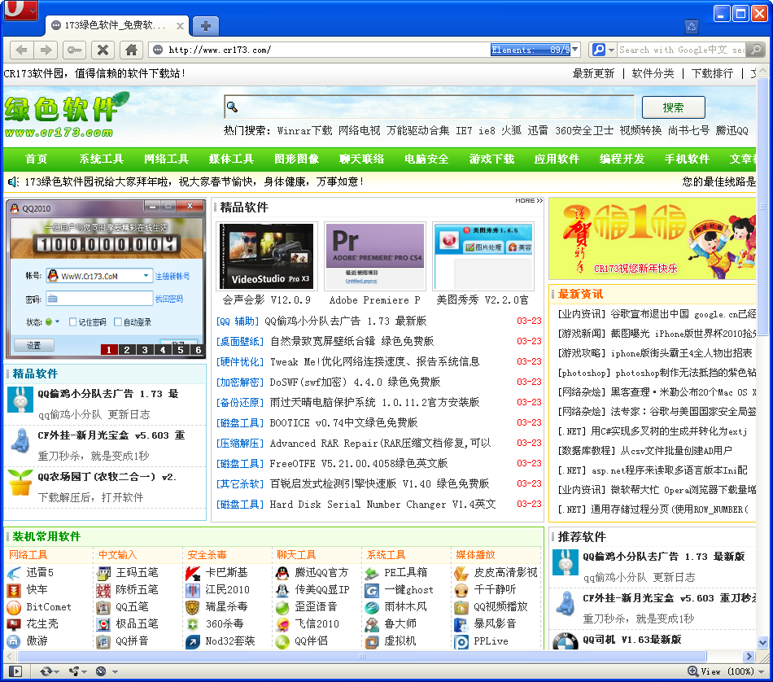Click the CR173 新年快乐 banner
773x682 pixels.
coord(652,238)
